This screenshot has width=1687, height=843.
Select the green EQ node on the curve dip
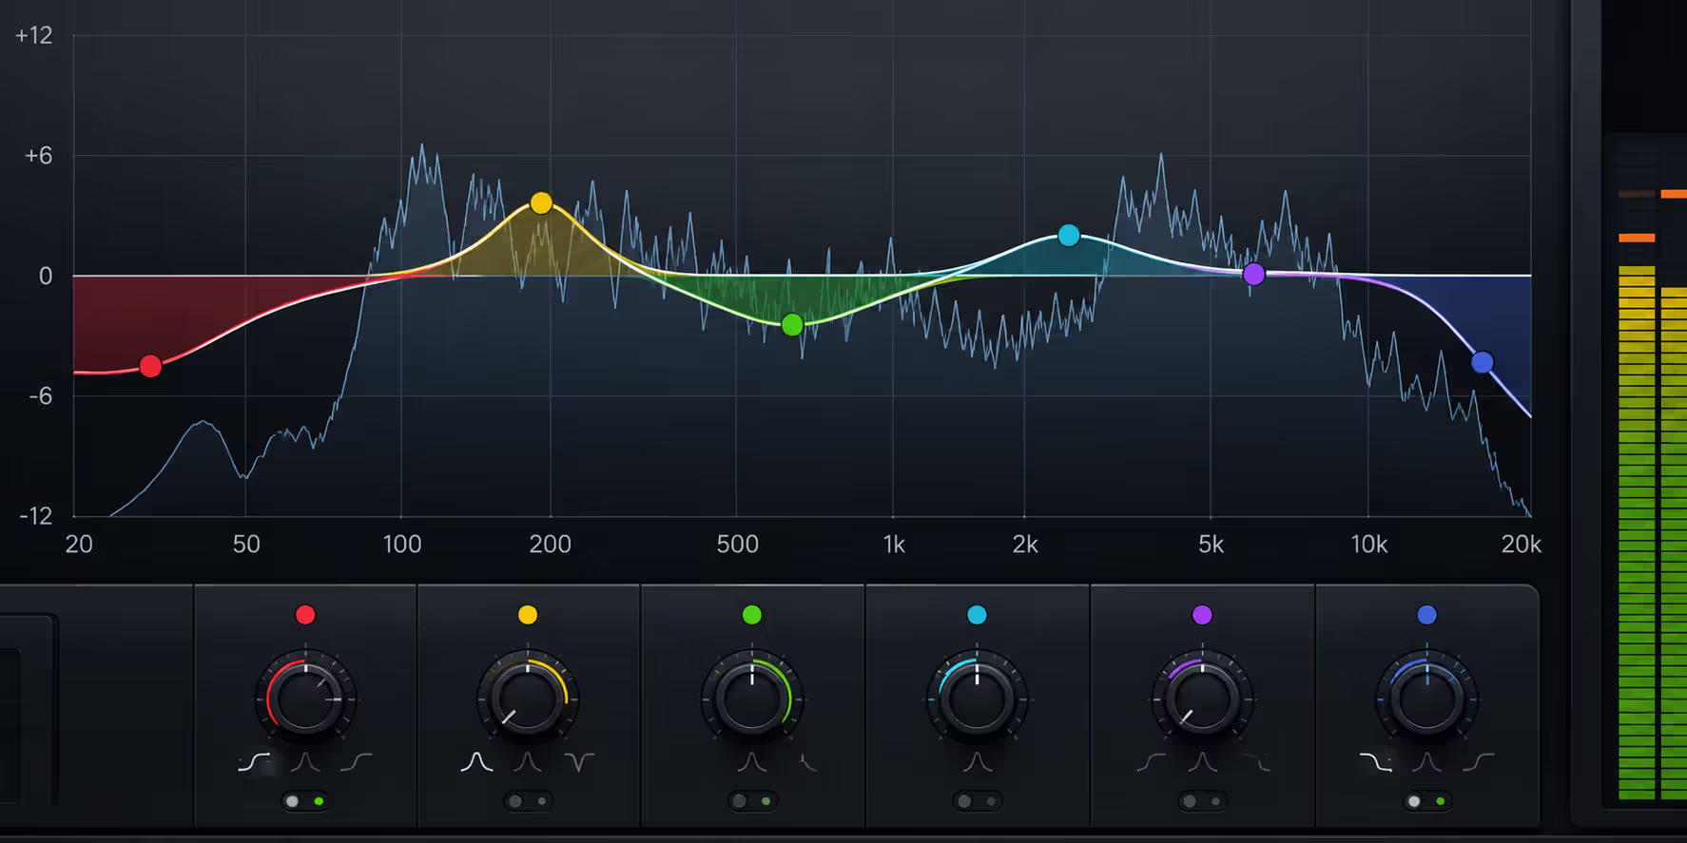point(792,325)
